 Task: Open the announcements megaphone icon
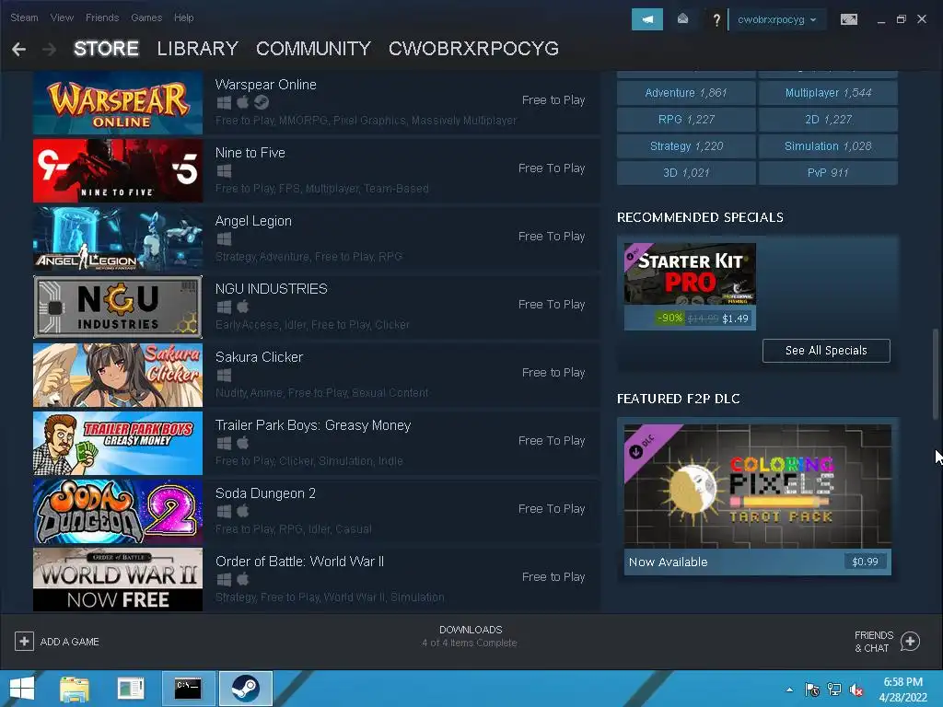(647, 19)
